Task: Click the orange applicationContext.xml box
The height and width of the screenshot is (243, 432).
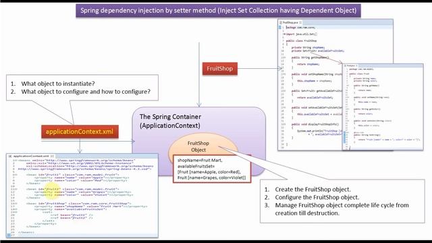Action: point(80,132)
